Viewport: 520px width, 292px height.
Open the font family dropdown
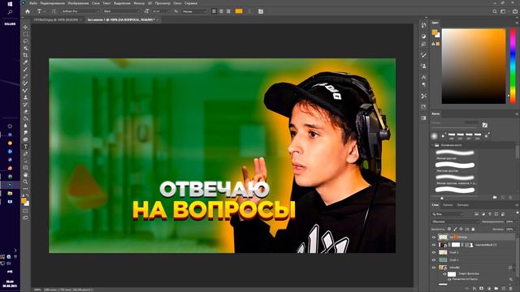click(80, 11)
